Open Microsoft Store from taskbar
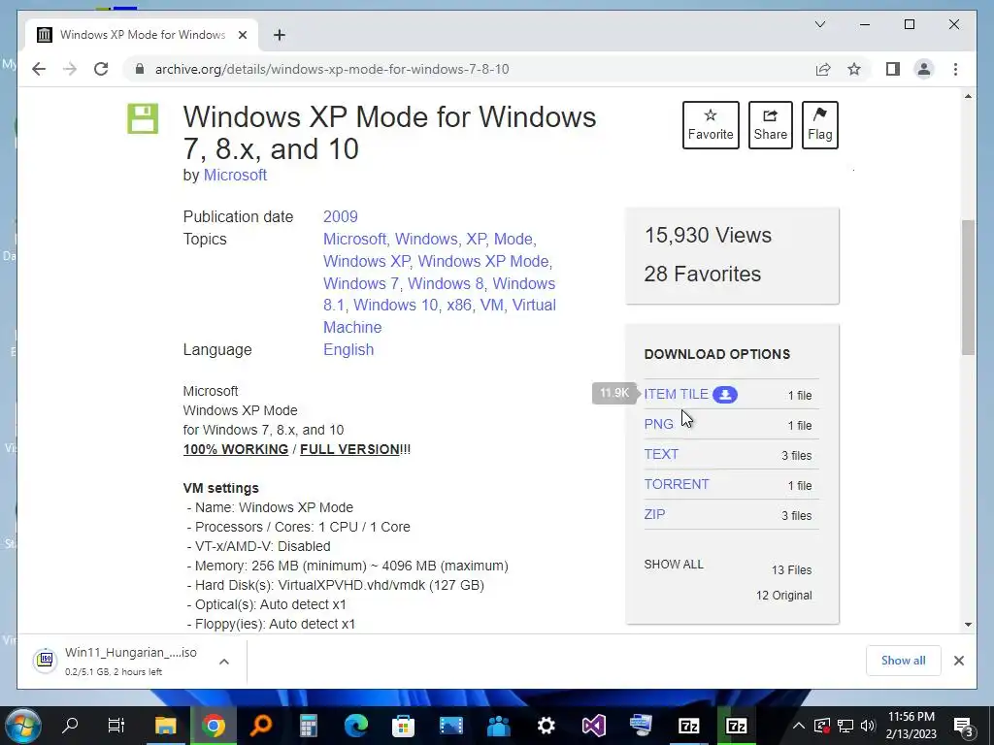This screenshot has height=745, width=994. pos(403,726)
